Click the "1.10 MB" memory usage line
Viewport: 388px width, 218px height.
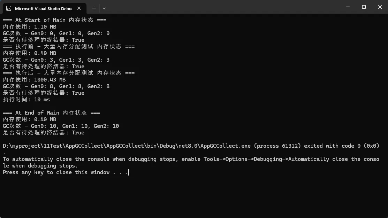pyautogui.click(x=29, y=27)
